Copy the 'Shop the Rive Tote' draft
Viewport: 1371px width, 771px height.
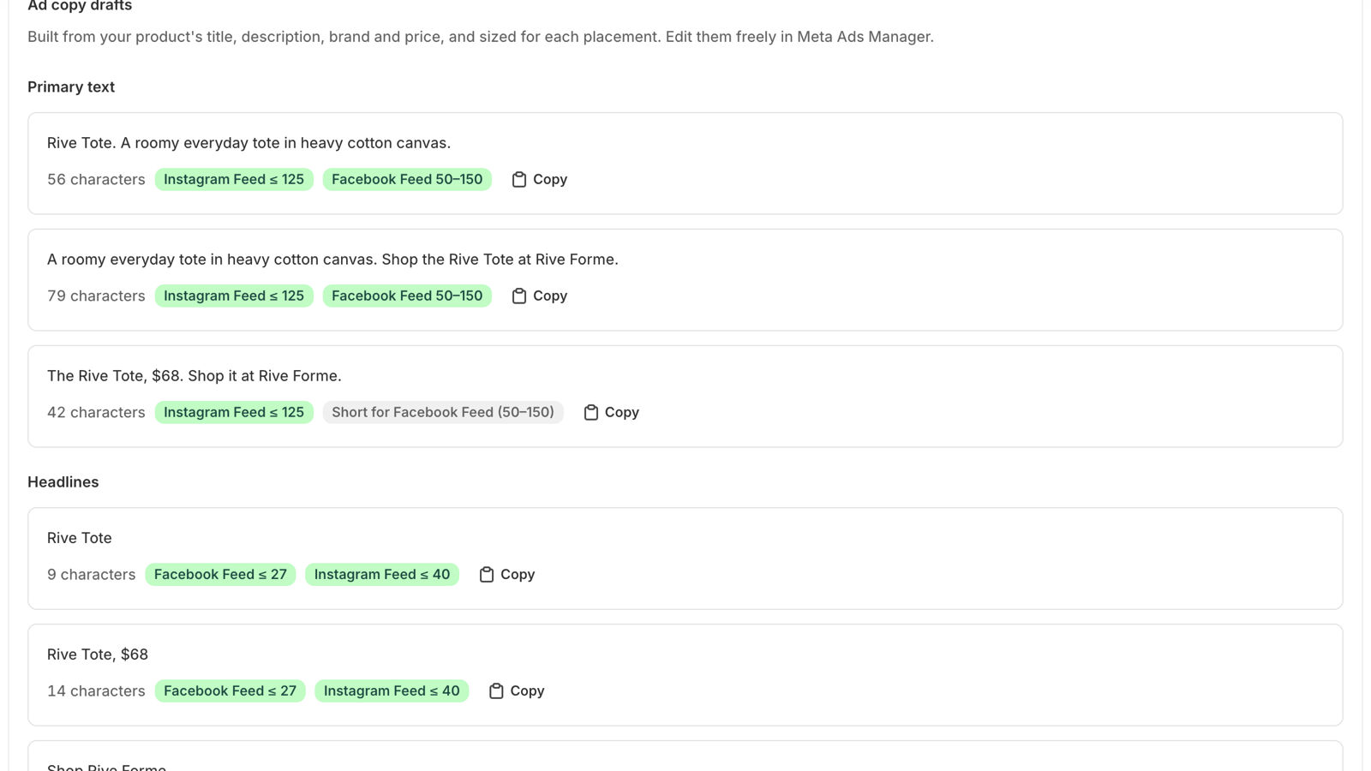540,296
